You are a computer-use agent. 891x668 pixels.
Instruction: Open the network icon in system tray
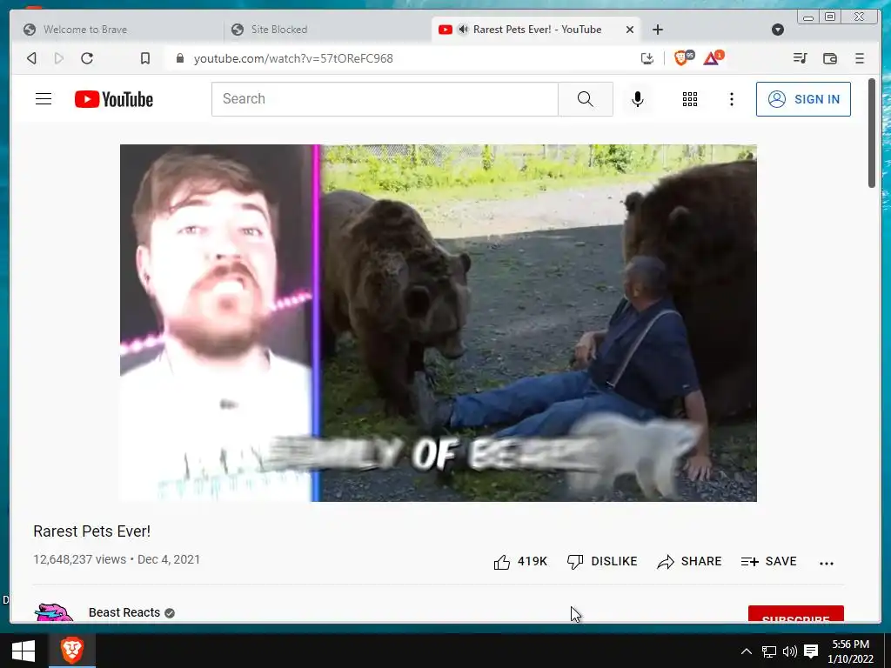click(x=769, y=651)
